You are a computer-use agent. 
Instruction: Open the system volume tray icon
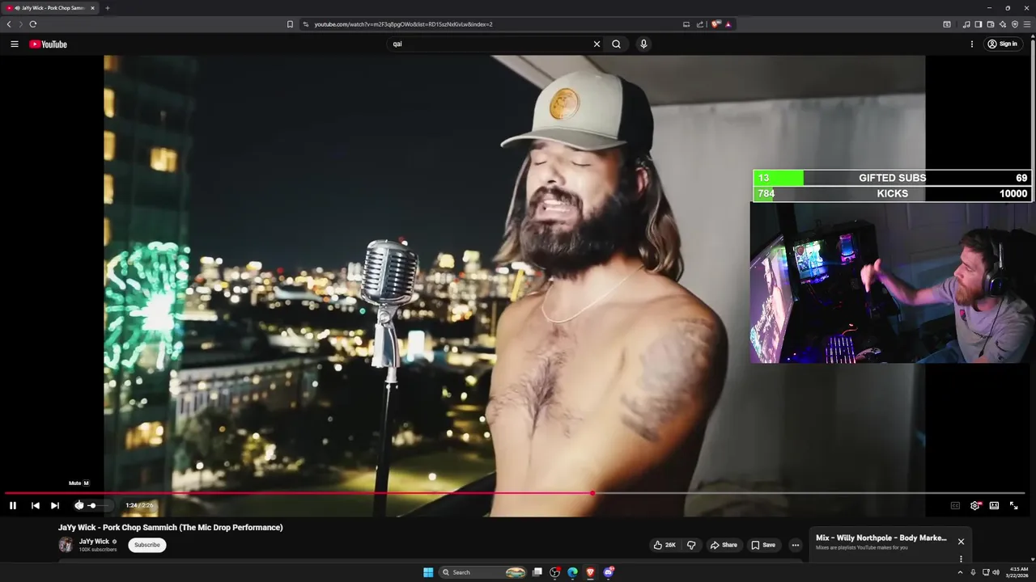click(996, 572)
